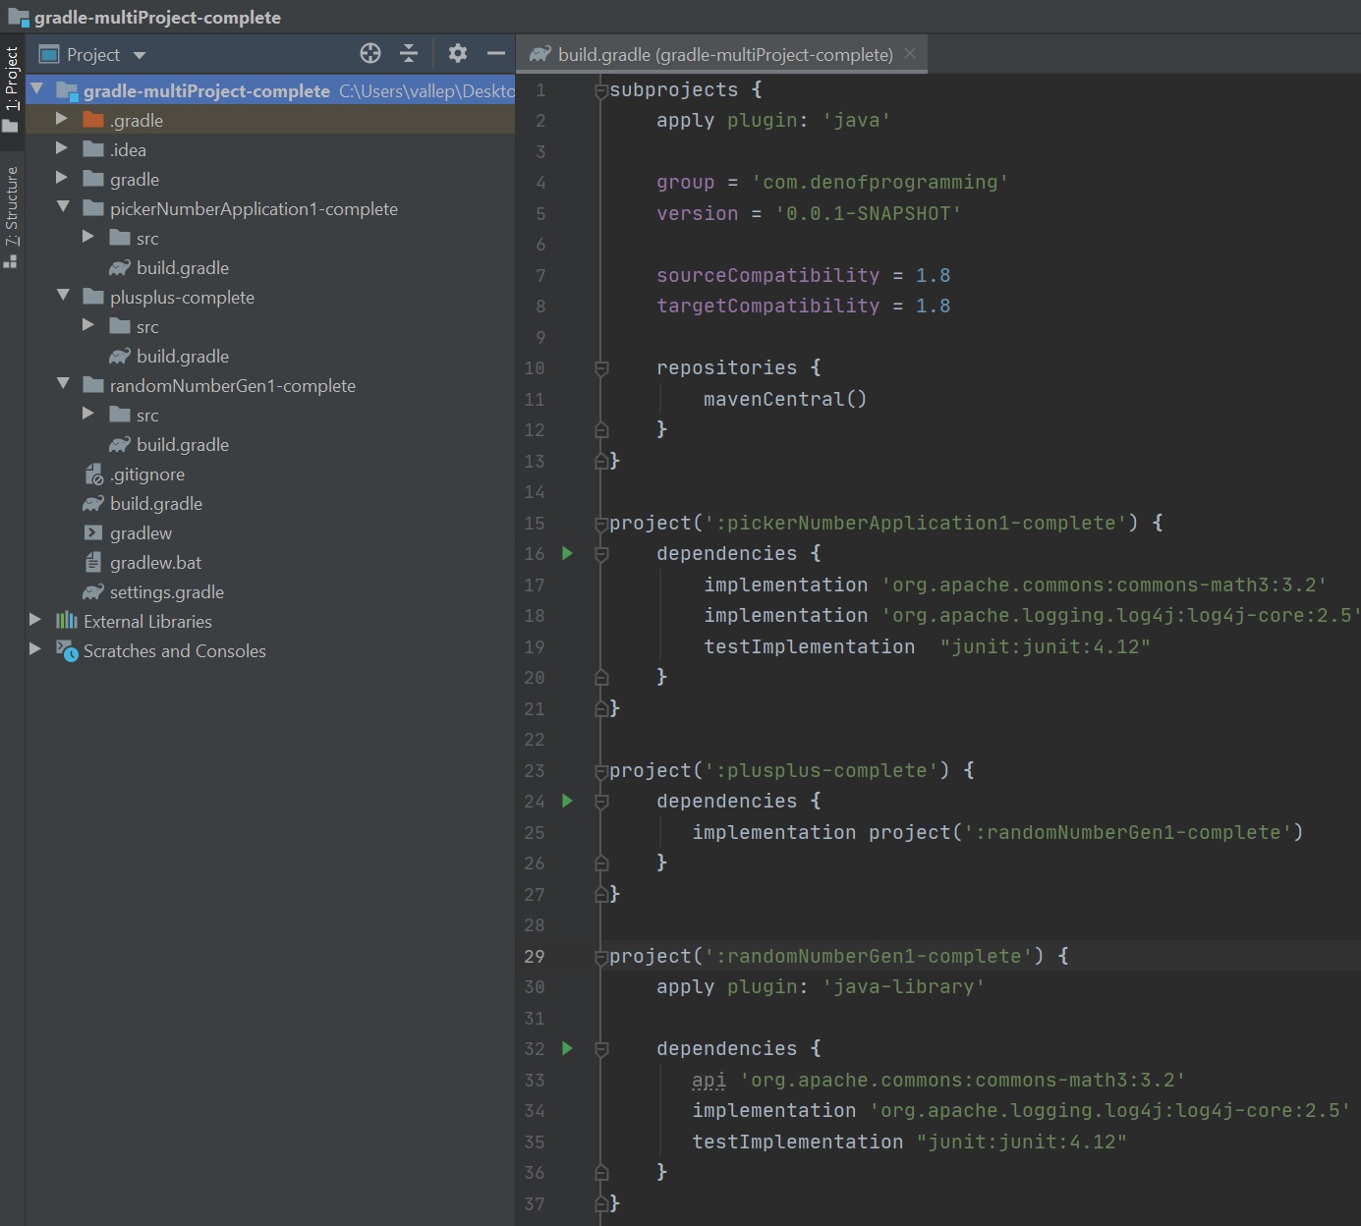
Task: Click the run gutter arrow on line 24
Action: pos(567,802)
